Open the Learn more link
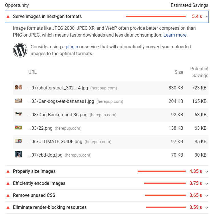The height and width of the screenshot is (214, 213). point(175,35)
